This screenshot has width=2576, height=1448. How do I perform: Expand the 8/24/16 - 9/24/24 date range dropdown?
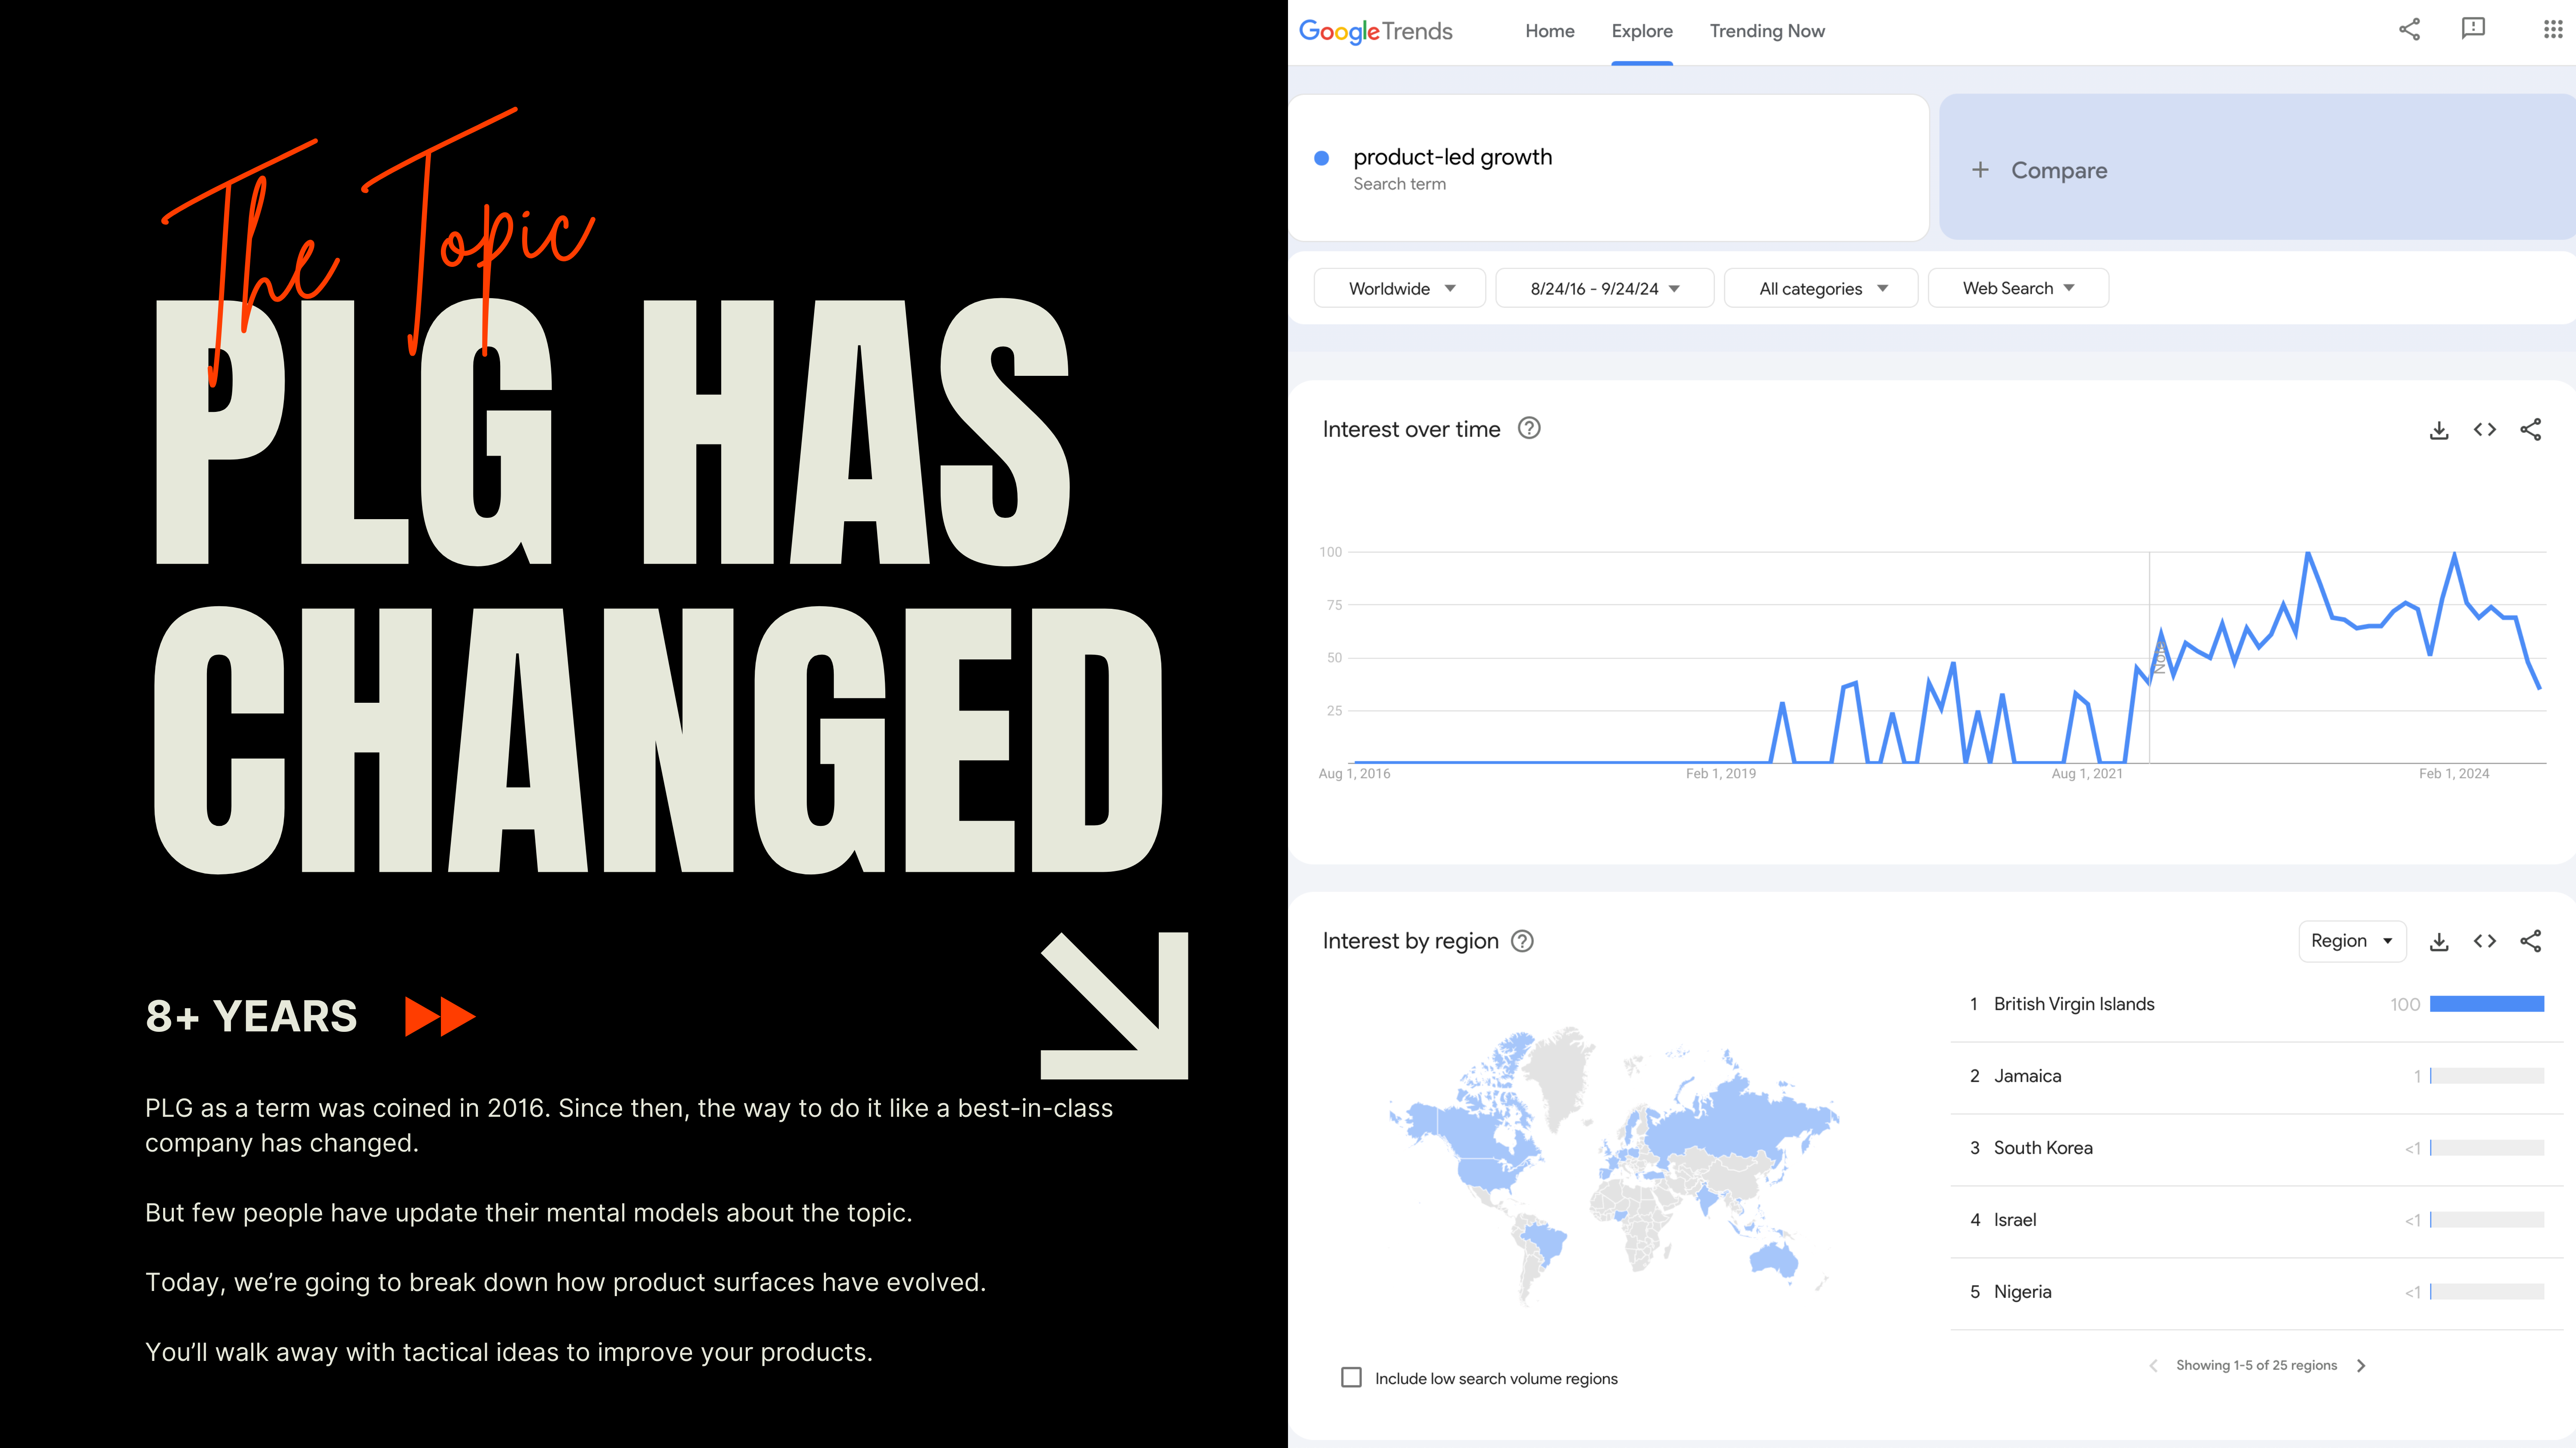tap(1604, 289)
